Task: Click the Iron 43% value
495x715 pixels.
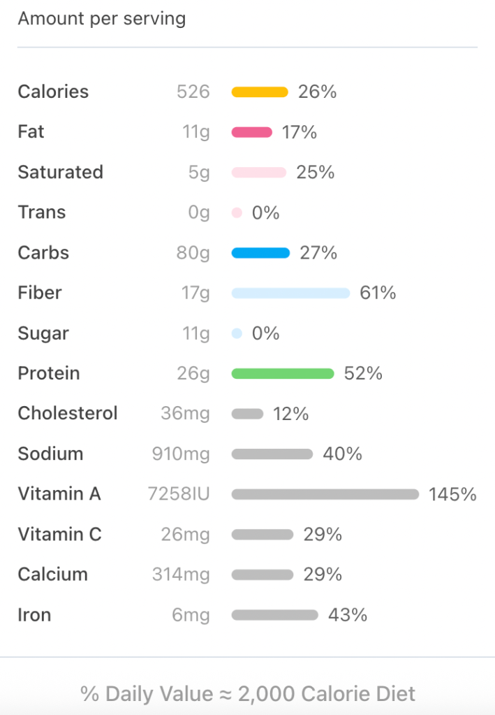Action: (x=347, y=615)
